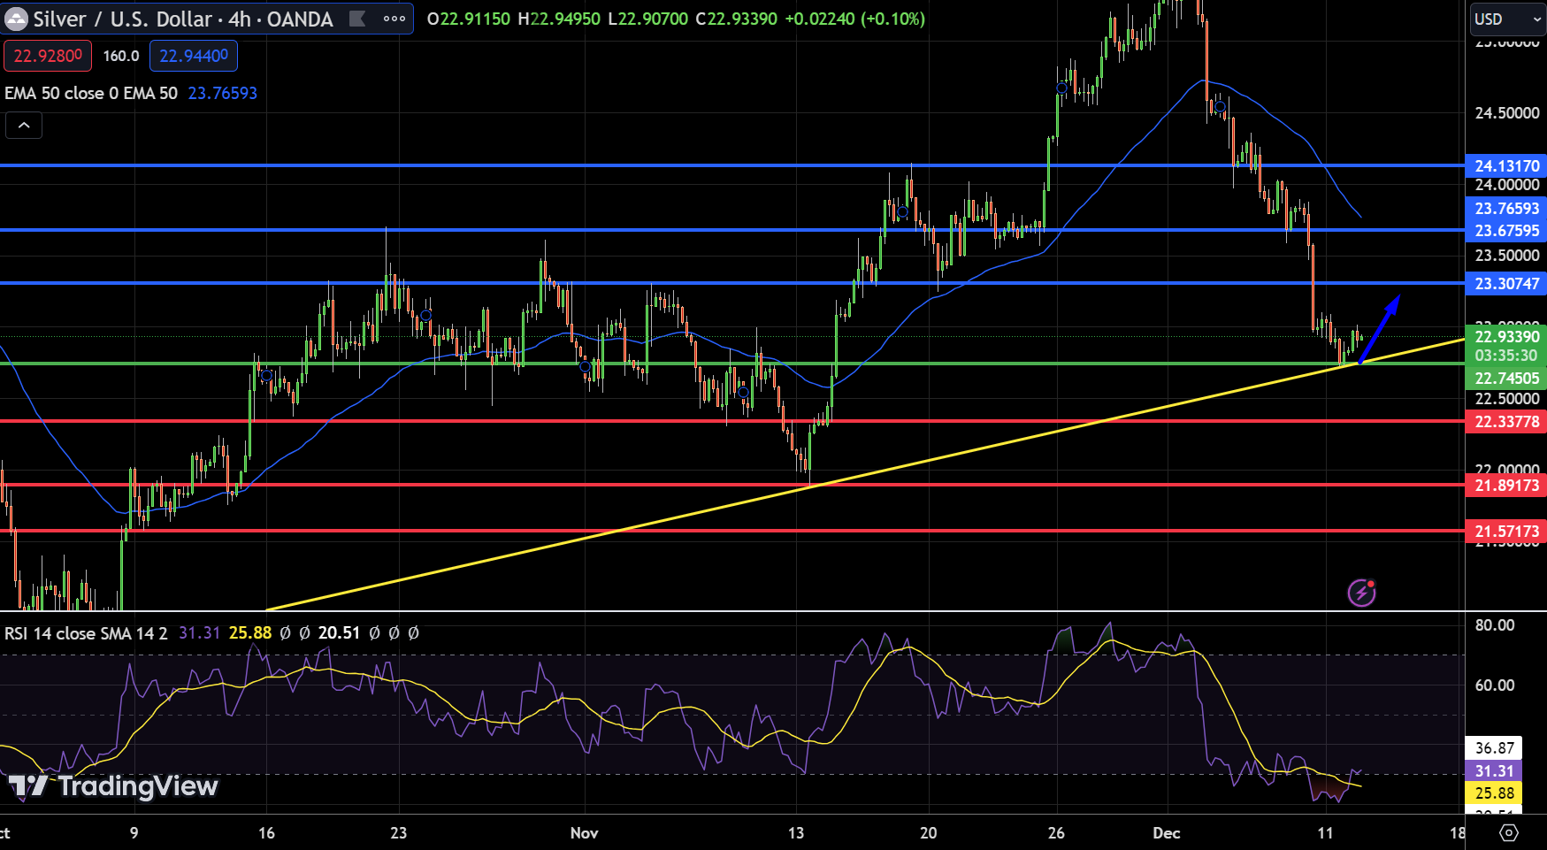Click the yellow 25.88 RSI value swatch
The width and height of the screenshot is (1547, 850).
1494,793
